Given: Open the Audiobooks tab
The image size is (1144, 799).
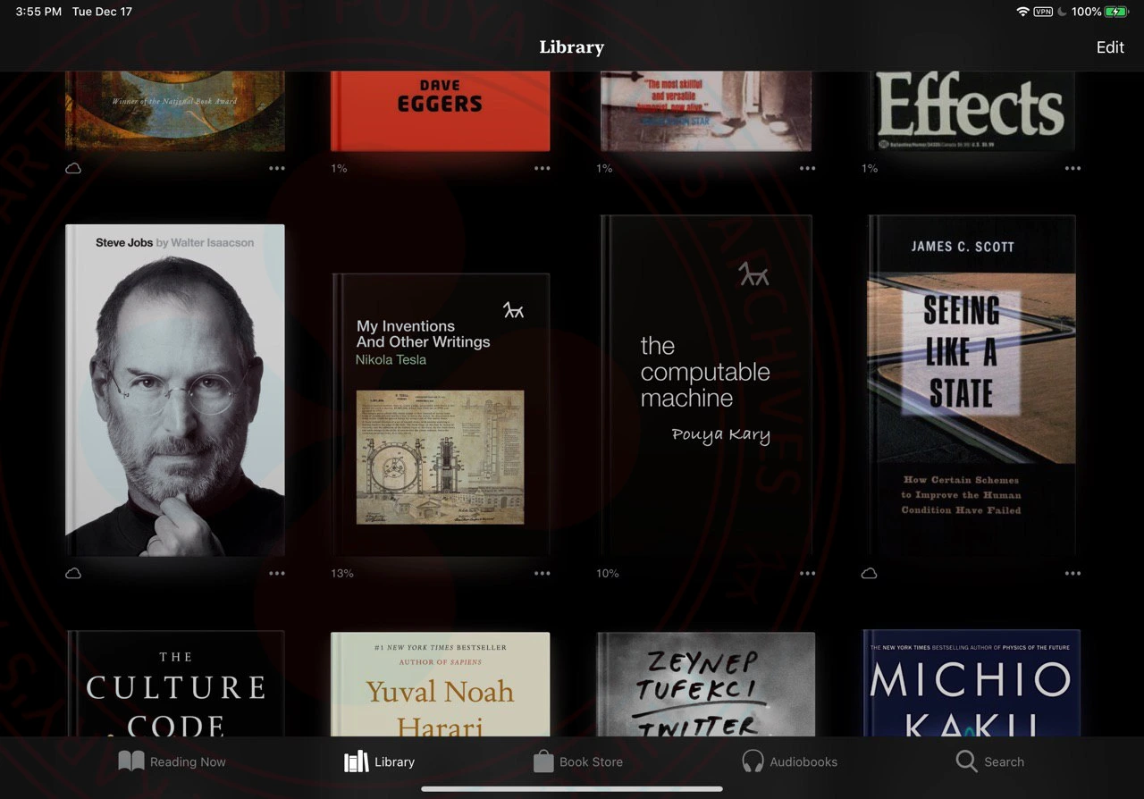Looking at the screenshot, I should (x=789, y=761).
